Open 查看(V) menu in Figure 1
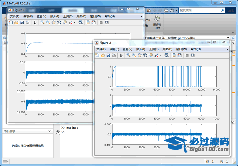Image resolution: width=238 pixels, height=166 pixels. (41, 16)
